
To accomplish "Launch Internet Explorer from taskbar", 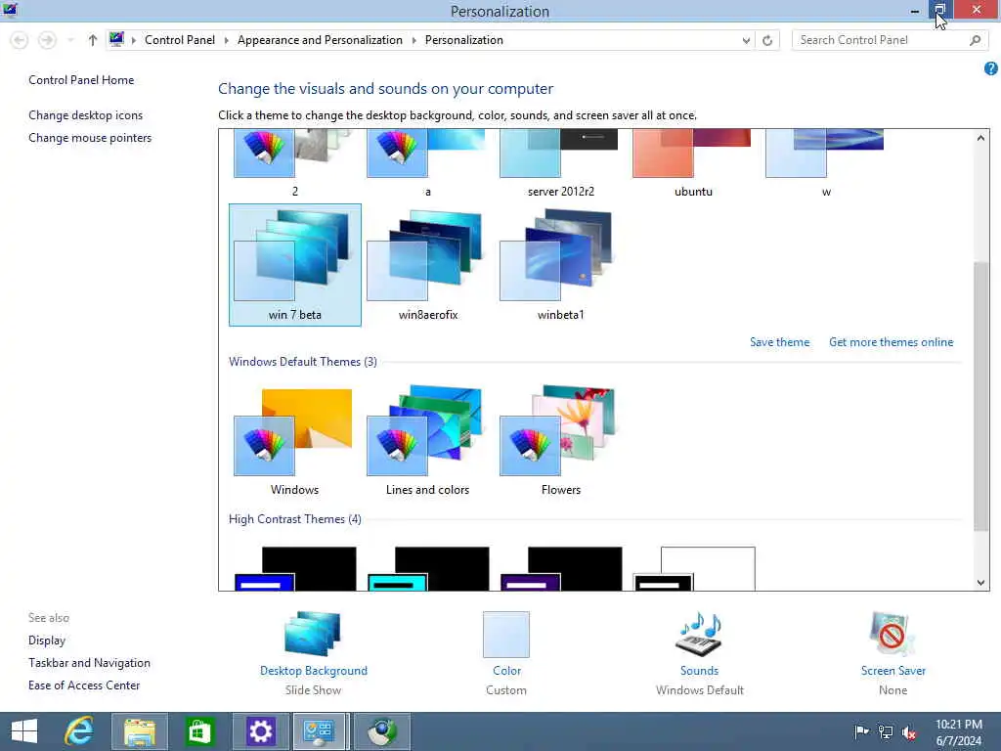I will 79,731.
